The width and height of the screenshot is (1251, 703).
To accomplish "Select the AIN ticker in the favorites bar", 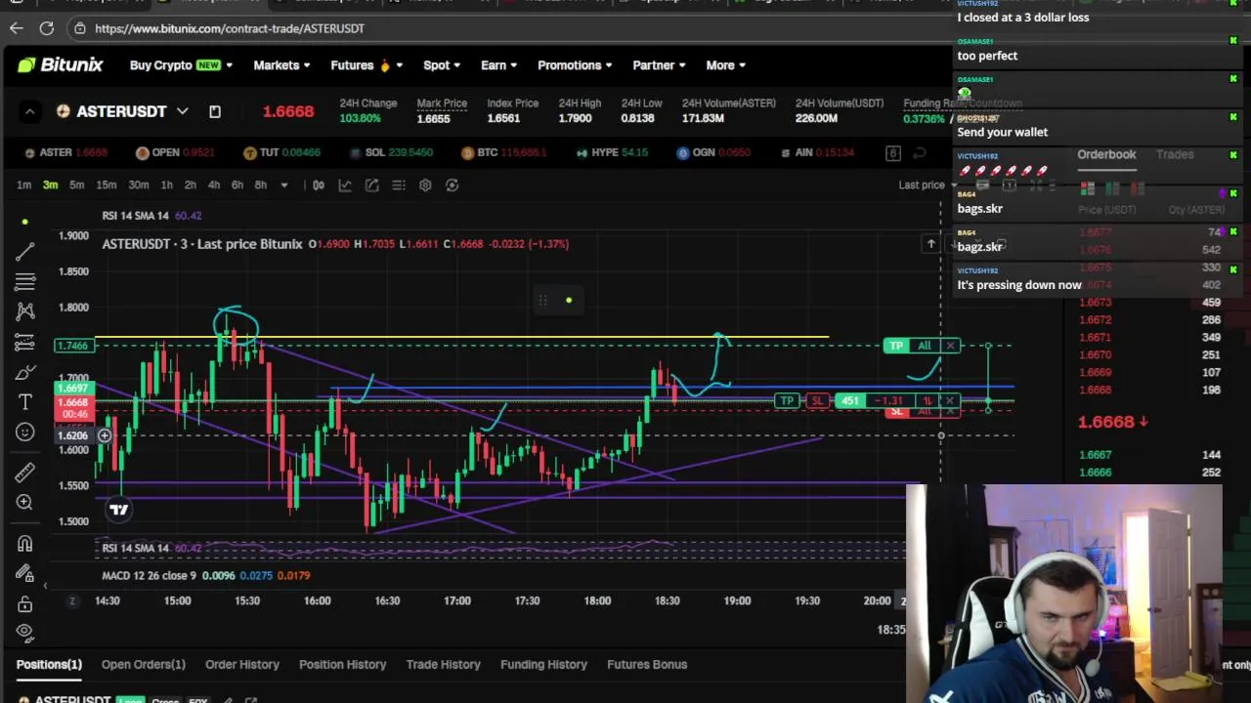I will tap(817, 152).
